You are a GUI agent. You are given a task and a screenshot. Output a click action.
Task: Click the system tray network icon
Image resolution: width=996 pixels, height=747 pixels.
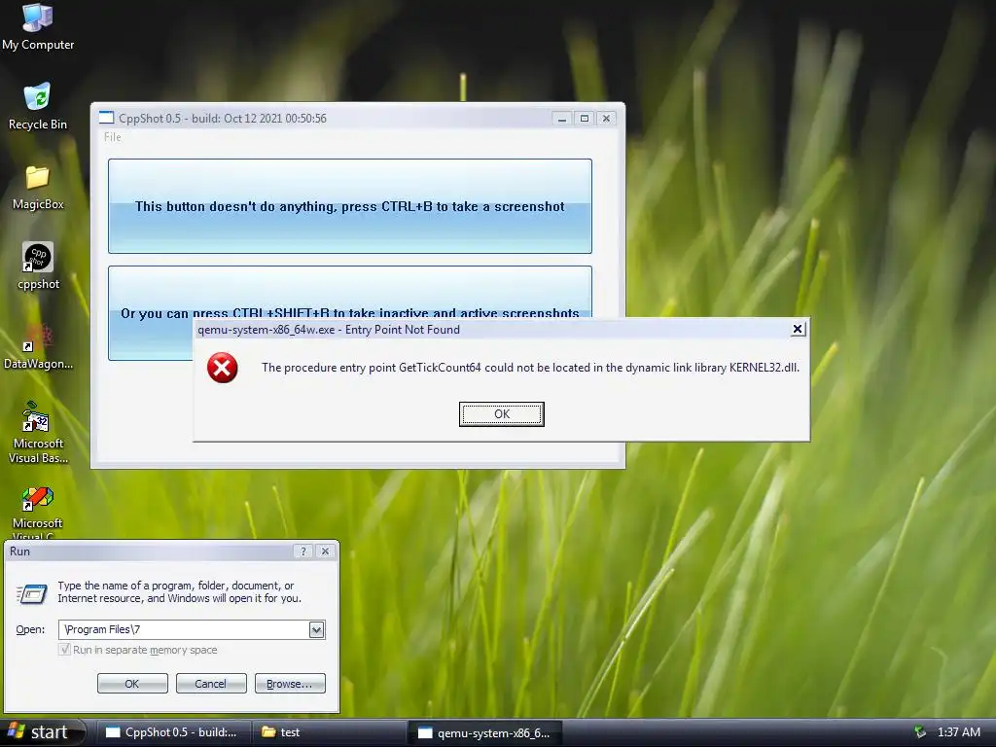click(919, 731)
